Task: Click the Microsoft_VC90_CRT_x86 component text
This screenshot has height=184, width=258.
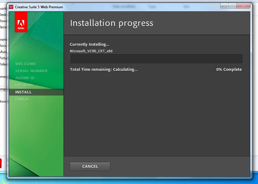Action: tap(91, 51)
